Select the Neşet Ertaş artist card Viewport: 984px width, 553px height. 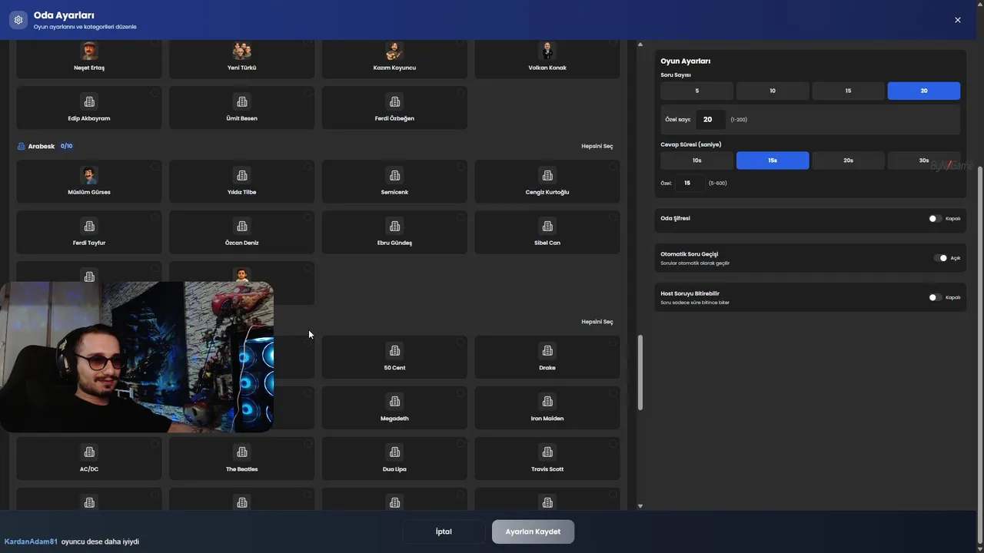click(x=89, y=58)
